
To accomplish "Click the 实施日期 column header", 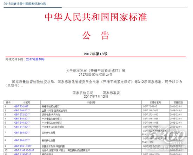I will pos(178,103).
